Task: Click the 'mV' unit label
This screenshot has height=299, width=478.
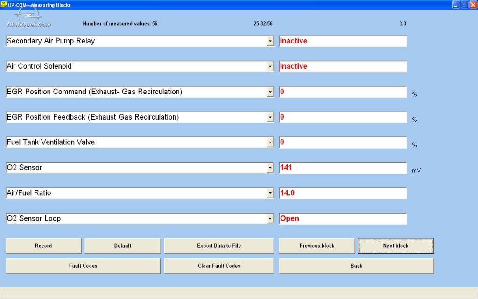Action: 416,171
